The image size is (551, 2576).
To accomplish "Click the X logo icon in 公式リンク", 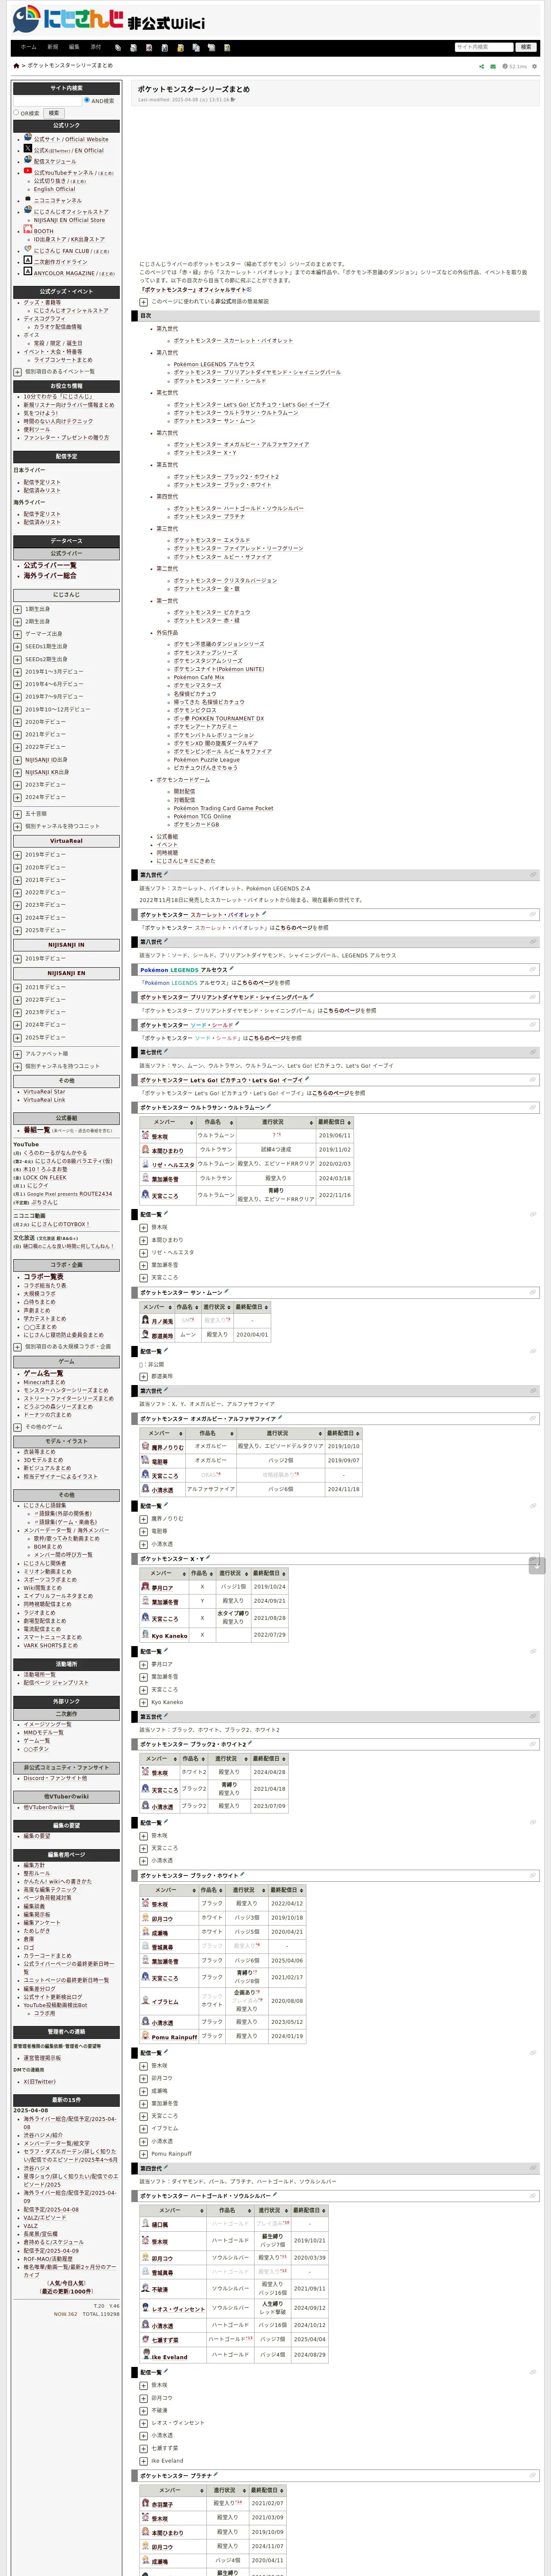I will 28,149.
